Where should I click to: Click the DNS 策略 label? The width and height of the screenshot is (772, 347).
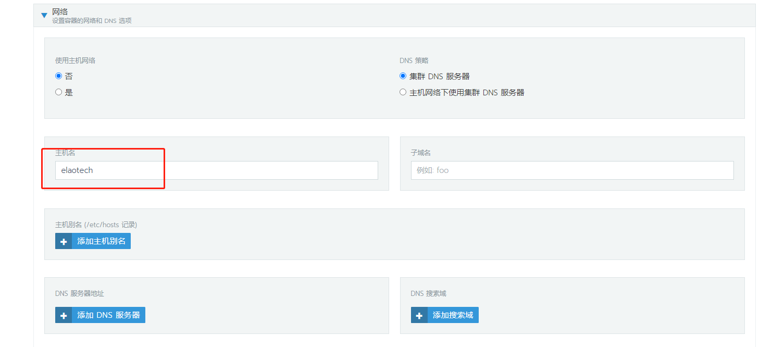coord(414,60)
